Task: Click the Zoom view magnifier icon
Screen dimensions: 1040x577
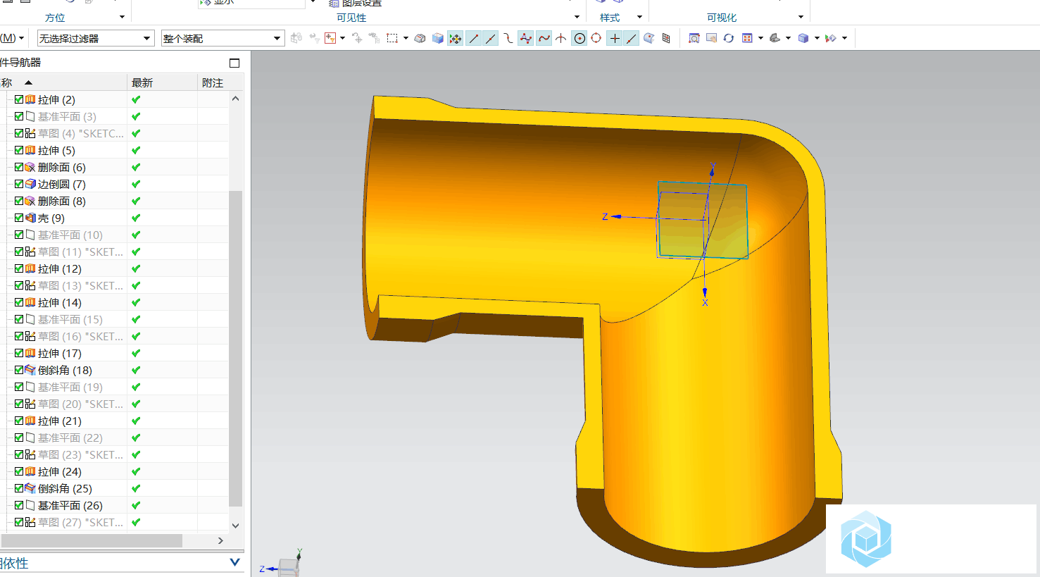Action: tap(694, 38)
